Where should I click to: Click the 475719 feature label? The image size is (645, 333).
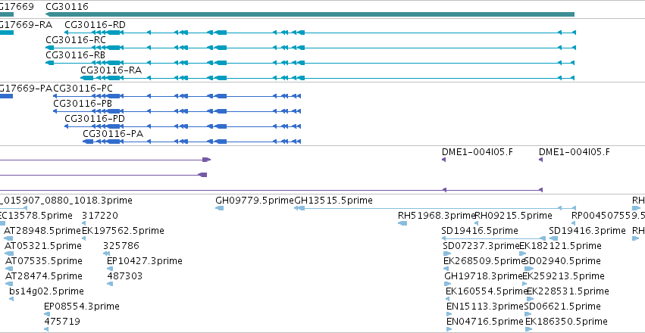62,321
